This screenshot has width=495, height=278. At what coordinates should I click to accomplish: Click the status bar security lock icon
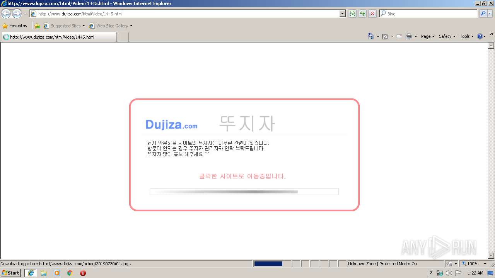[450, 264]
